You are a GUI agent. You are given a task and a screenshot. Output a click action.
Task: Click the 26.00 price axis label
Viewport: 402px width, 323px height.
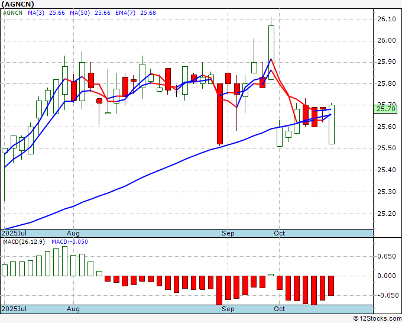pos(387,41)
